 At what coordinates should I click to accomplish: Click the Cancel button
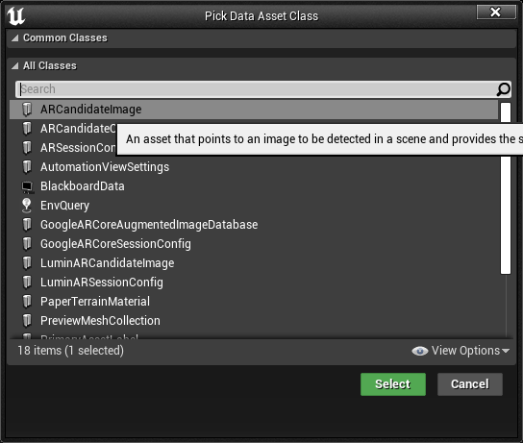(x=469, y=384)
